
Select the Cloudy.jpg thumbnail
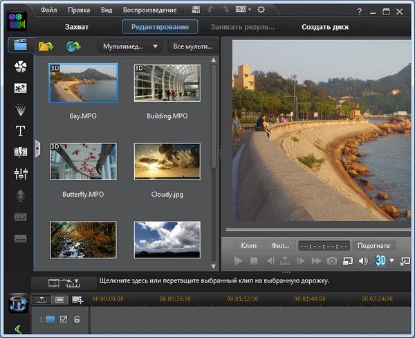coord(167,161)
